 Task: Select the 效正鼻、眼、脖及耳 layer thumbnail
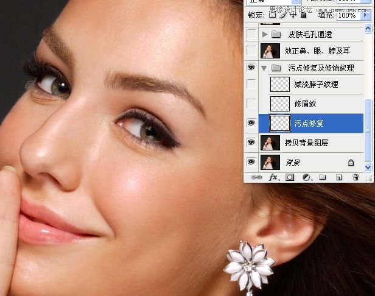pyautogui.click(x=270, y=51)
